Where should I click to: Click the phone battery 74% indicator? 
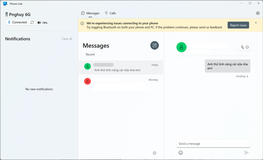point(42,23)
